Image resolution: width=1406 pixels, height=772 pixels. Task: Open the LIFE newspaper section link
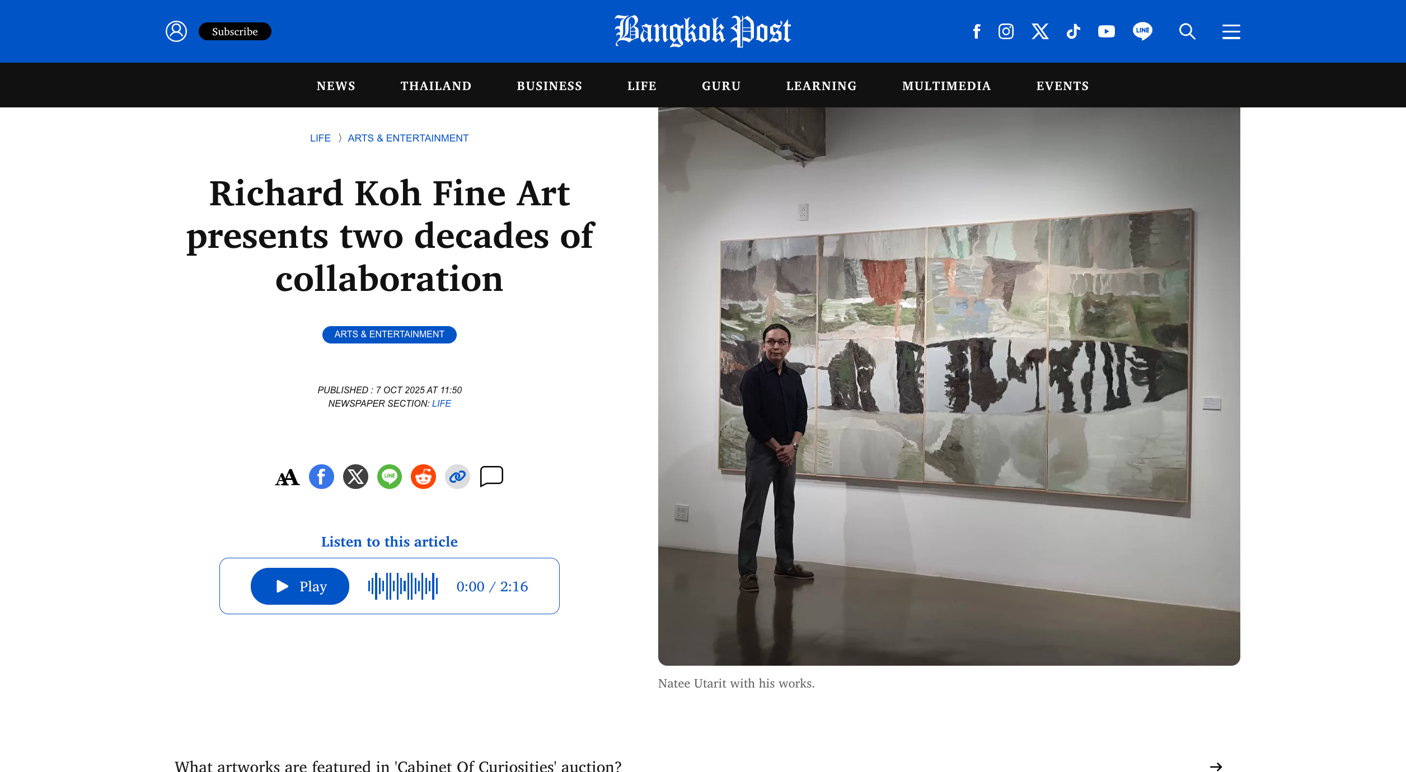[442, 403]
